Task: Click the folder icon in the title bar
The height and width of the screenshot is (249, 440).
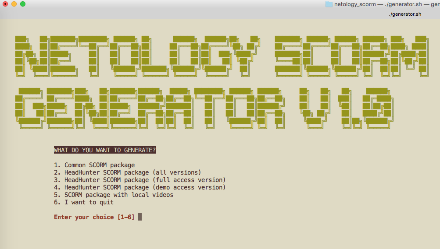Action: point(329,4)
